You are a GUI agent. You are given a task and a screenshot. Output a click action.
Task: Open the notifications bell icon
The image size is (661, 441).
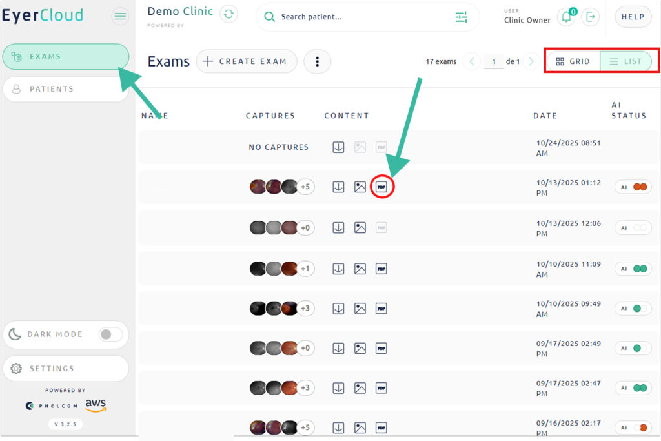(x=566, y=17)
